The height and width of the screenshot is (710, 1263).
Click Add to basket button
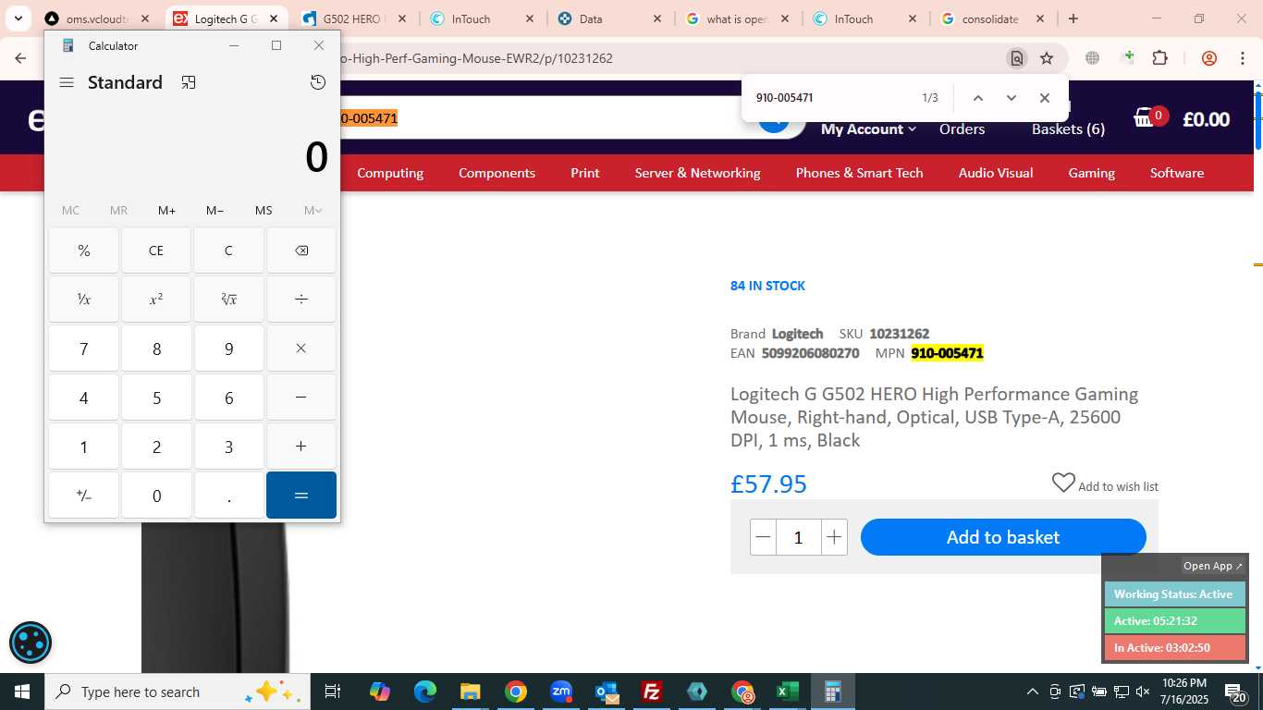coord(1003,537)
